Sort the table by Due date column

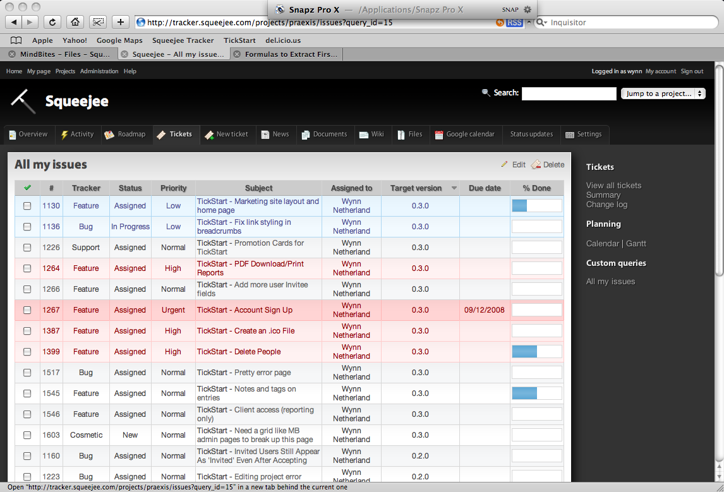pyautogui.click(x=485, y=188)
